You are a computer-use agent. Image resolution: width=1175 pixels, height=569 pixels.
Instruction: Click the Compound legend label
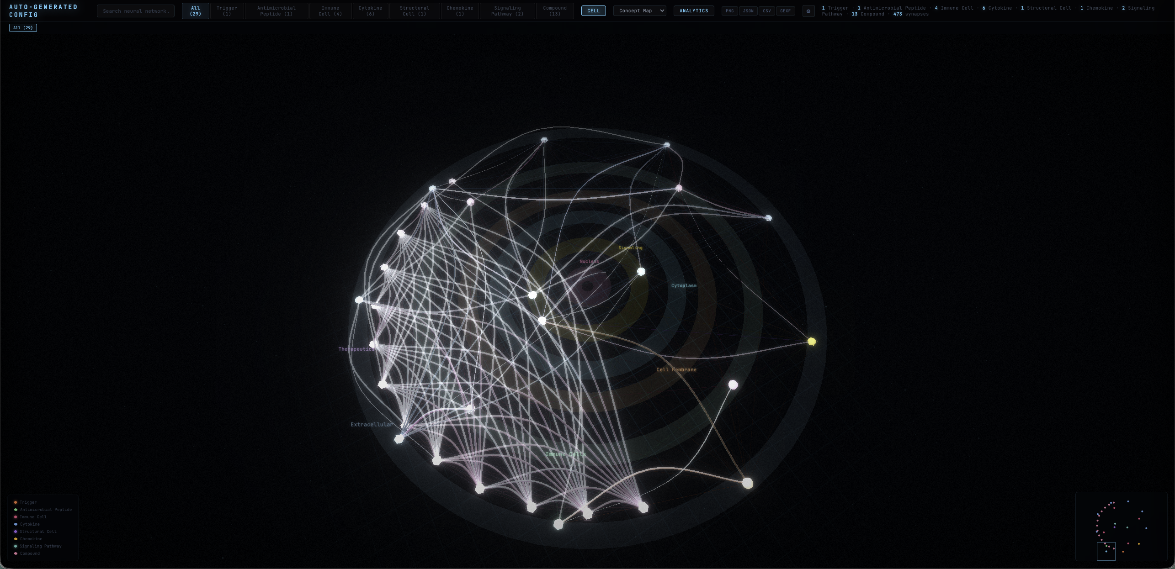30,553
